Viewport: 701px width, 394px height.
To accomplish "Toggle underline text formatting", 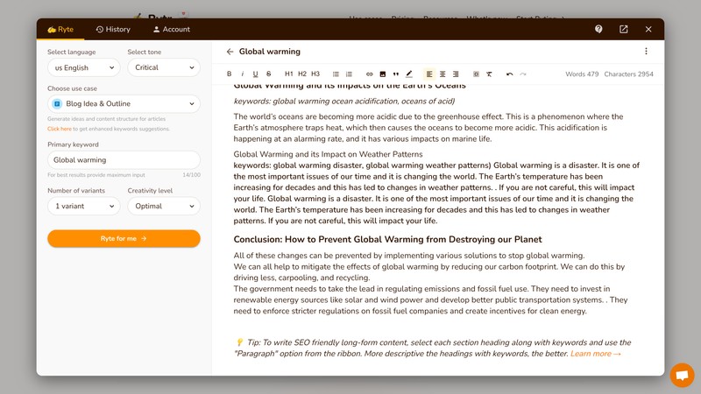I will pos(256,74).
